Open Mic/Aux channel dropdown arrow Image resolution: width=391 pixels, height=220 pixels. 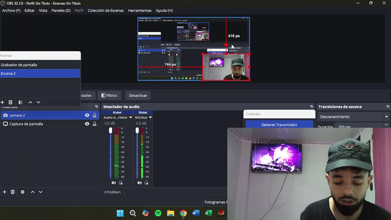tap(150, 117)
